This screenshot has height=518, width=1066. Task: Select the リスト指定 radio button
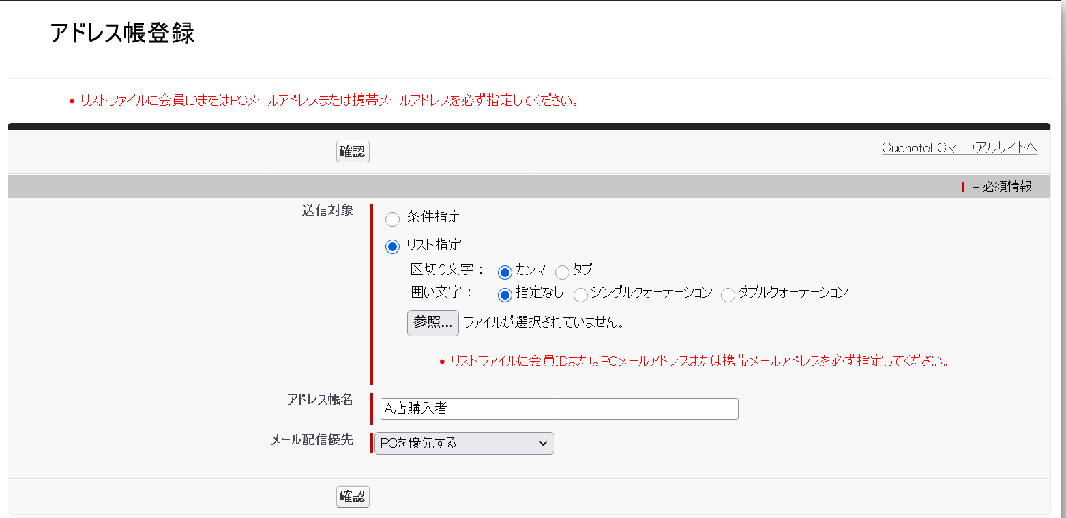pyautogui.click(x=392, y=246)
